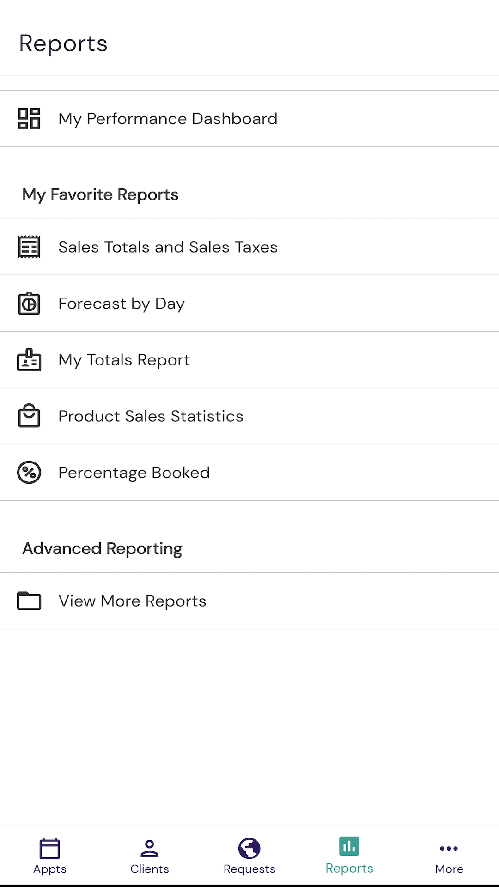The image size is (499, 887).
Task: Tap the Forecast by Day clipboard icon
Action: point(29,304)
